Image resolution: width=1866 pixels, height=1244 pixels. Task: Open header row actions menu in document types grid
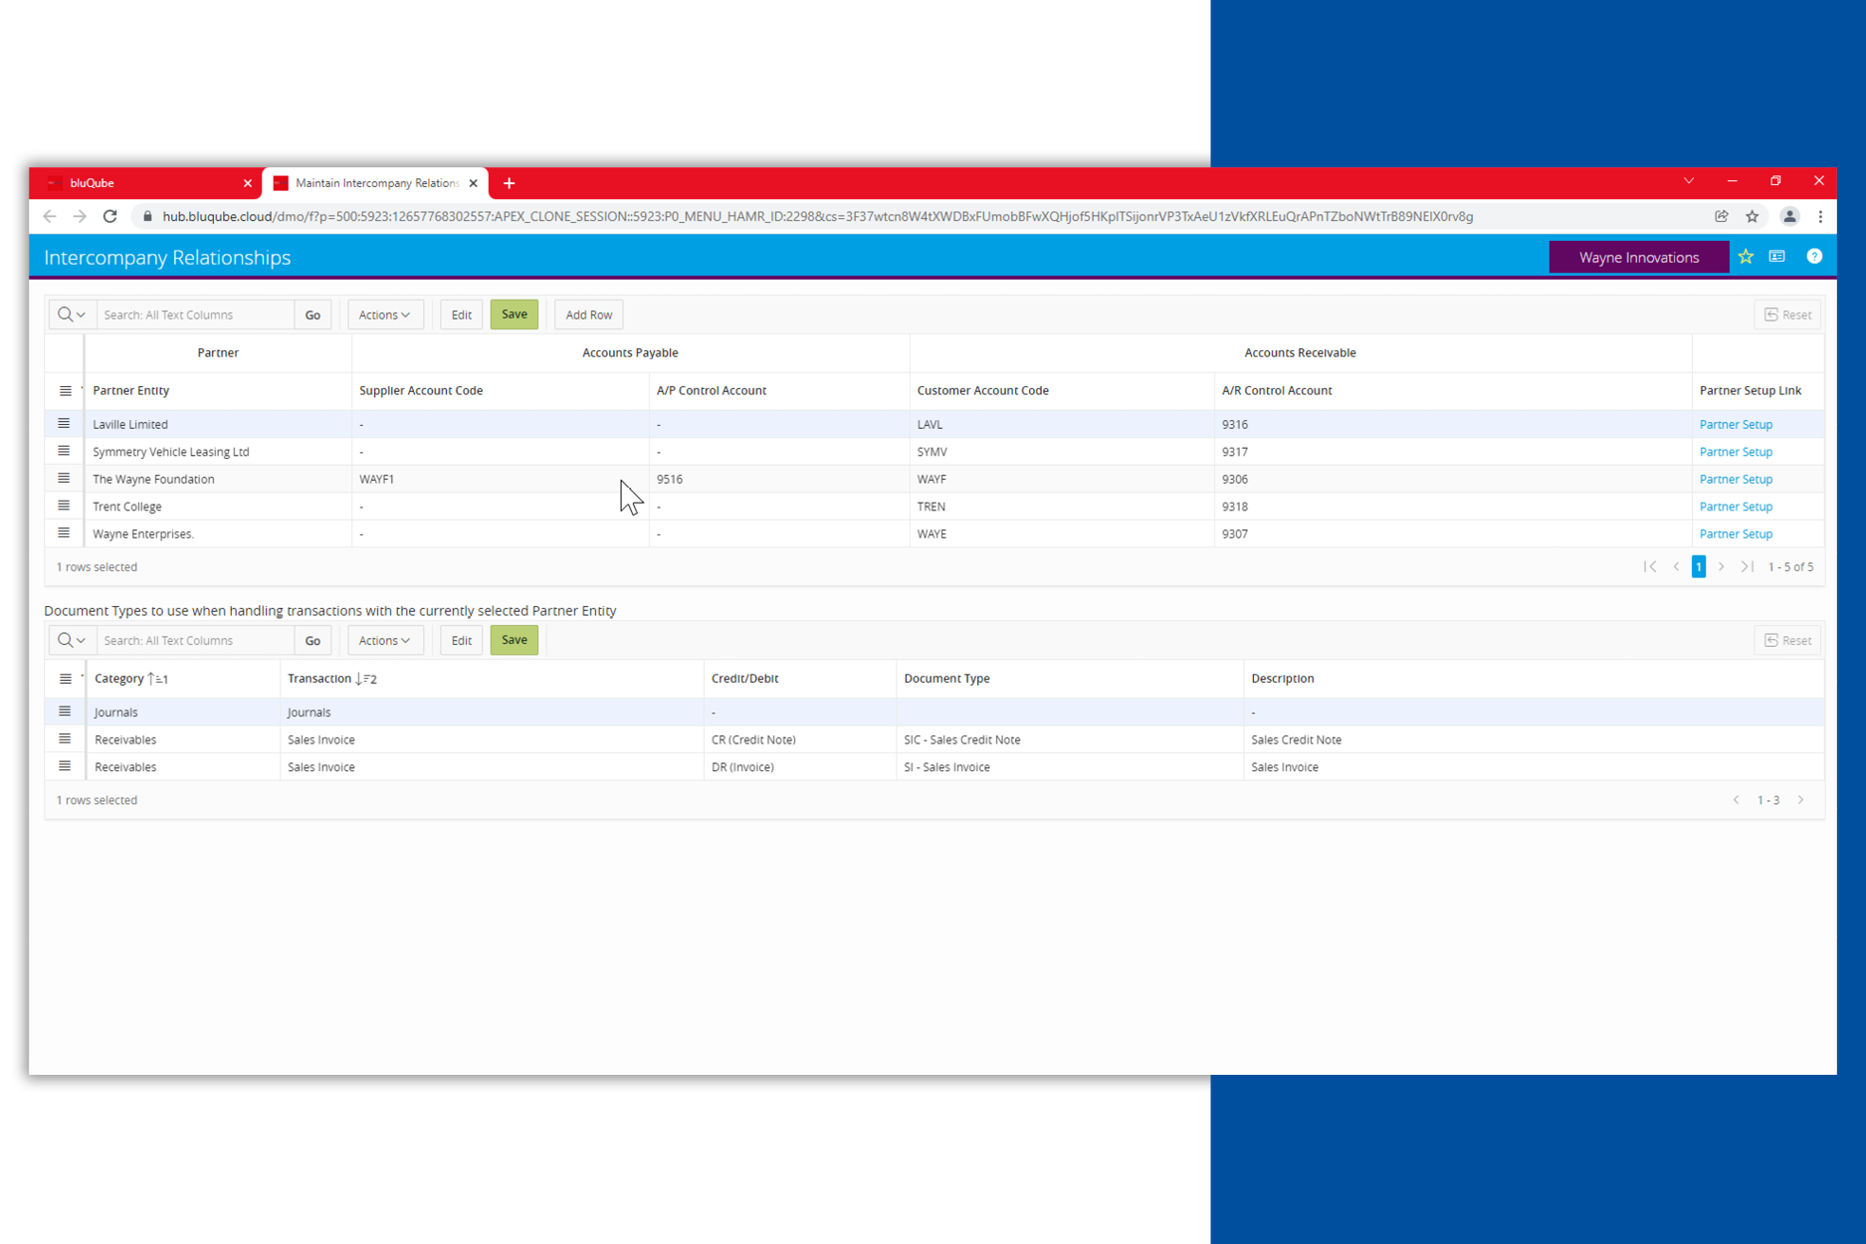pos(65,679)
